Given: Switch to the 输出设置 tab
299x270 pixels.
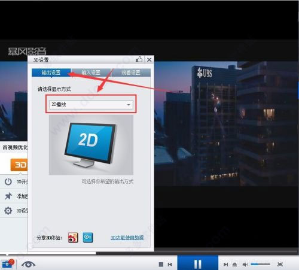Looking at the screenshot, I should pyautogui.click(x=51, y=72).
